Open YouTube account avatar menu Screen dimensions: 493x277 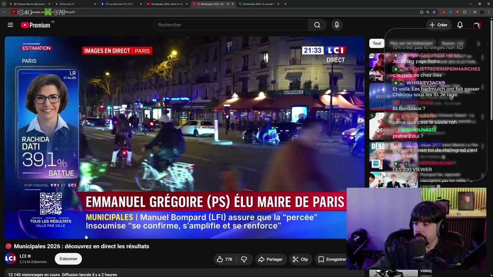point(477,25)
